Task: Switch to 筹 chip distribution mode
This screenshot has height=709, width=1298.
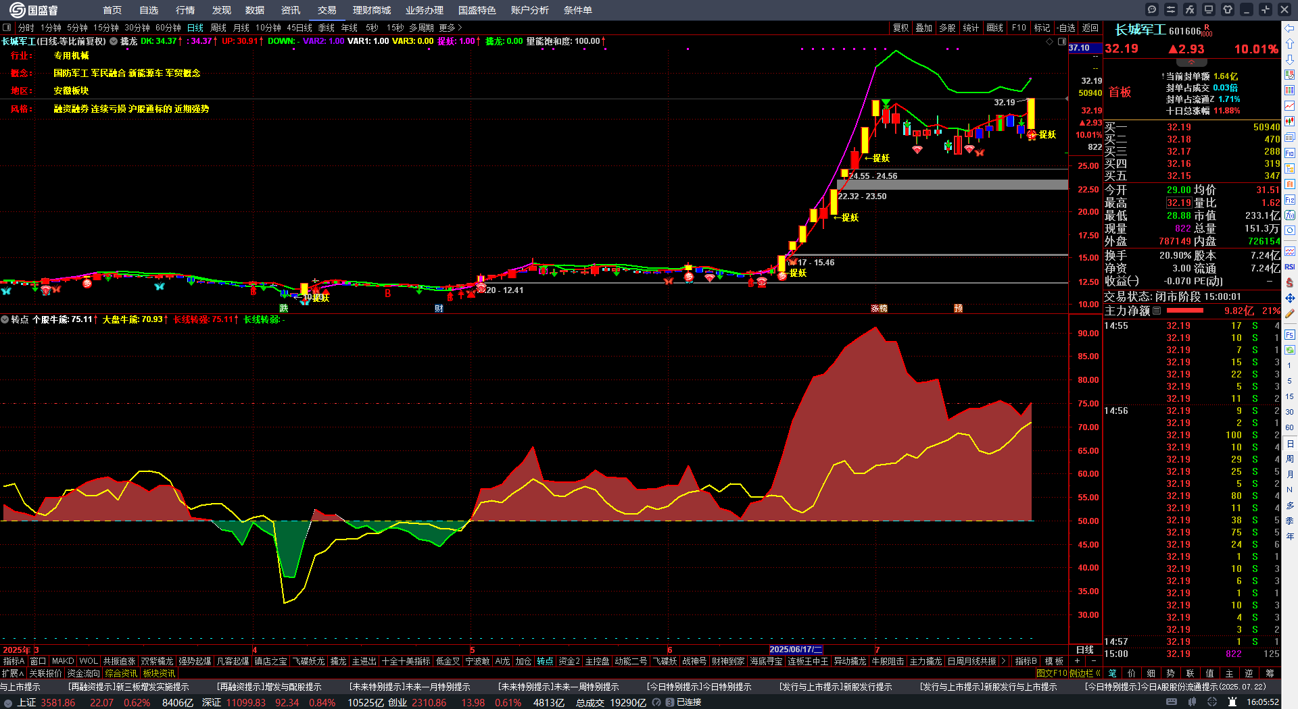Action: point(1269,673)
